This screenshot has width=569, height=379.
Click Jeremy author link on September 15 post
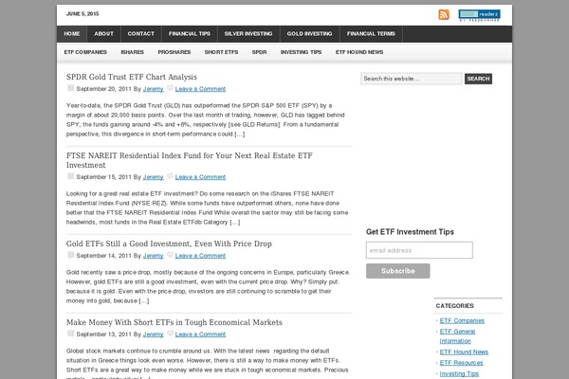click(x=153, y=177)
